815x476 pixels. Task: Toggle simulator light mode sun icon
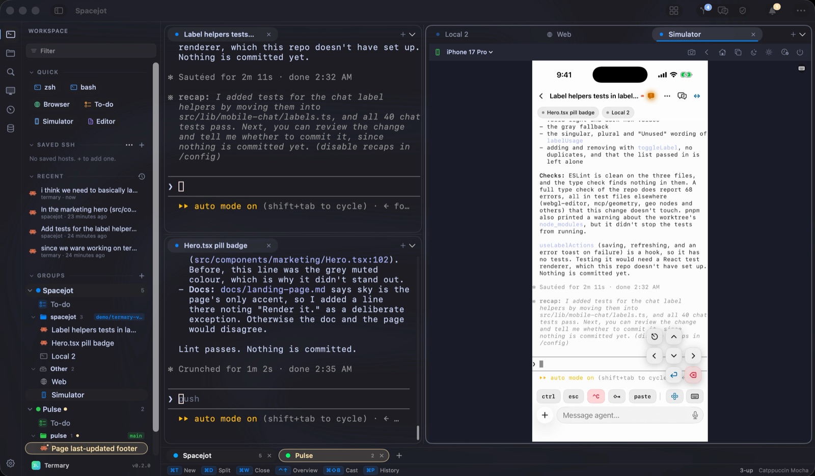(769, 52)
